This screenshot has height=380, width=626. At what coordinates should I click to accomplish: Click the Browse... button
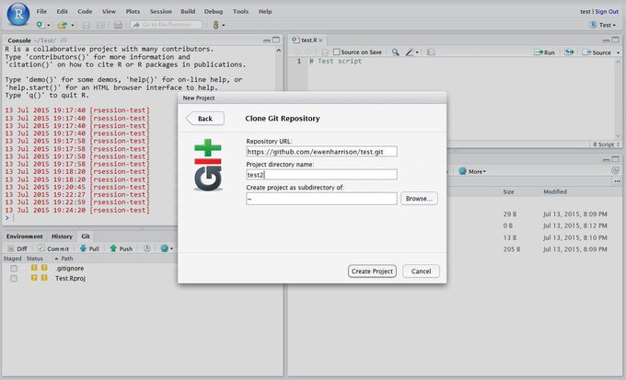click(419, 199)
